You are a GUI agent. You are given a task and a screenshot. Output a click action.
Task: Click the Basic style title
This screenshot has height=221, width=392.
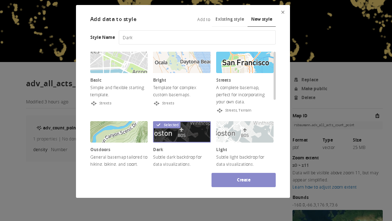pos(96,80)
